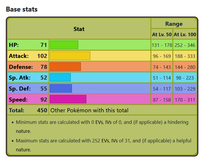Image resolution: width=203 pixels, height=158 pixels.
Task: Click the Attack base value 102
Action: (42, 56)
